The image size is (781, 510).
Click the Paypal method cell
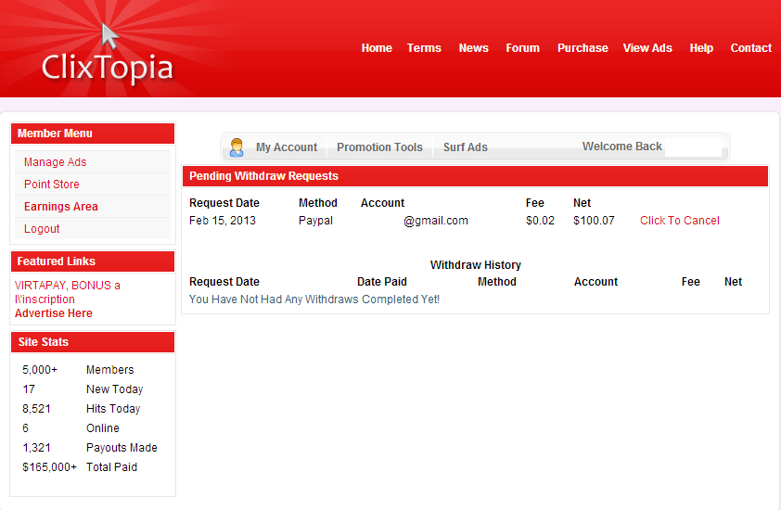[315, 221]
